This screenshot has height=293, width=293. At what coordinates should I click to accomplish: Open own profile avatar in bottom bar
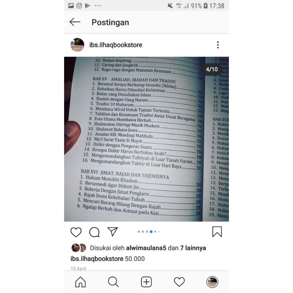[x=212, y=282]
